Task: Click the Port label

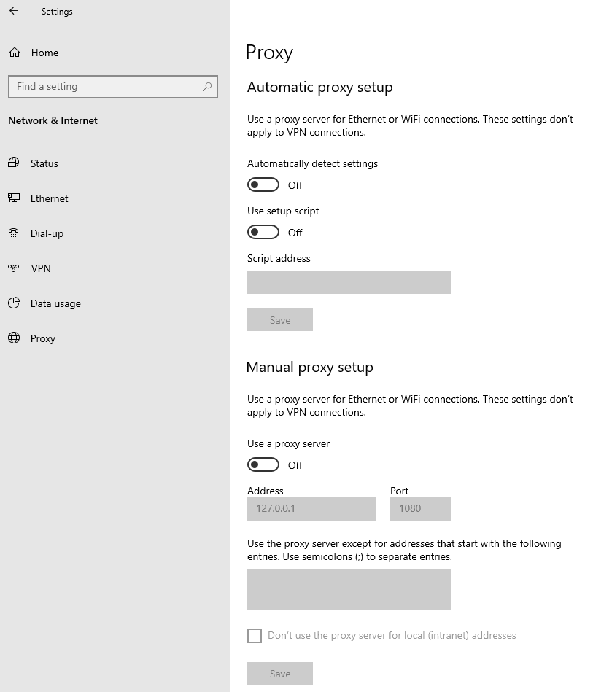Action: [399, 491]
